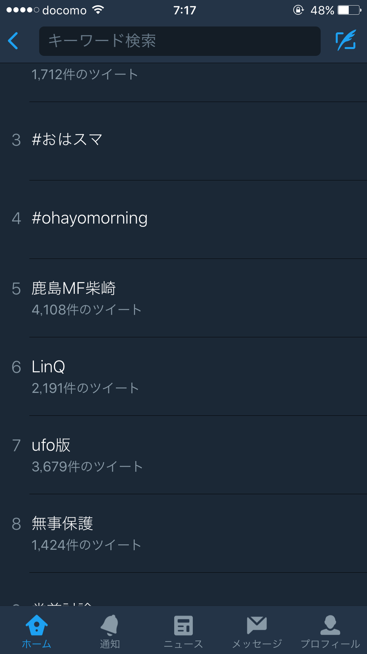Tap the Home house icon
367x654 pixels.
tap(37, 625)
